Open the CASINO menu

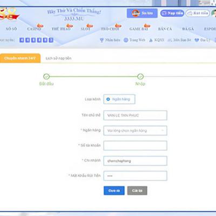tap(34, 29)
